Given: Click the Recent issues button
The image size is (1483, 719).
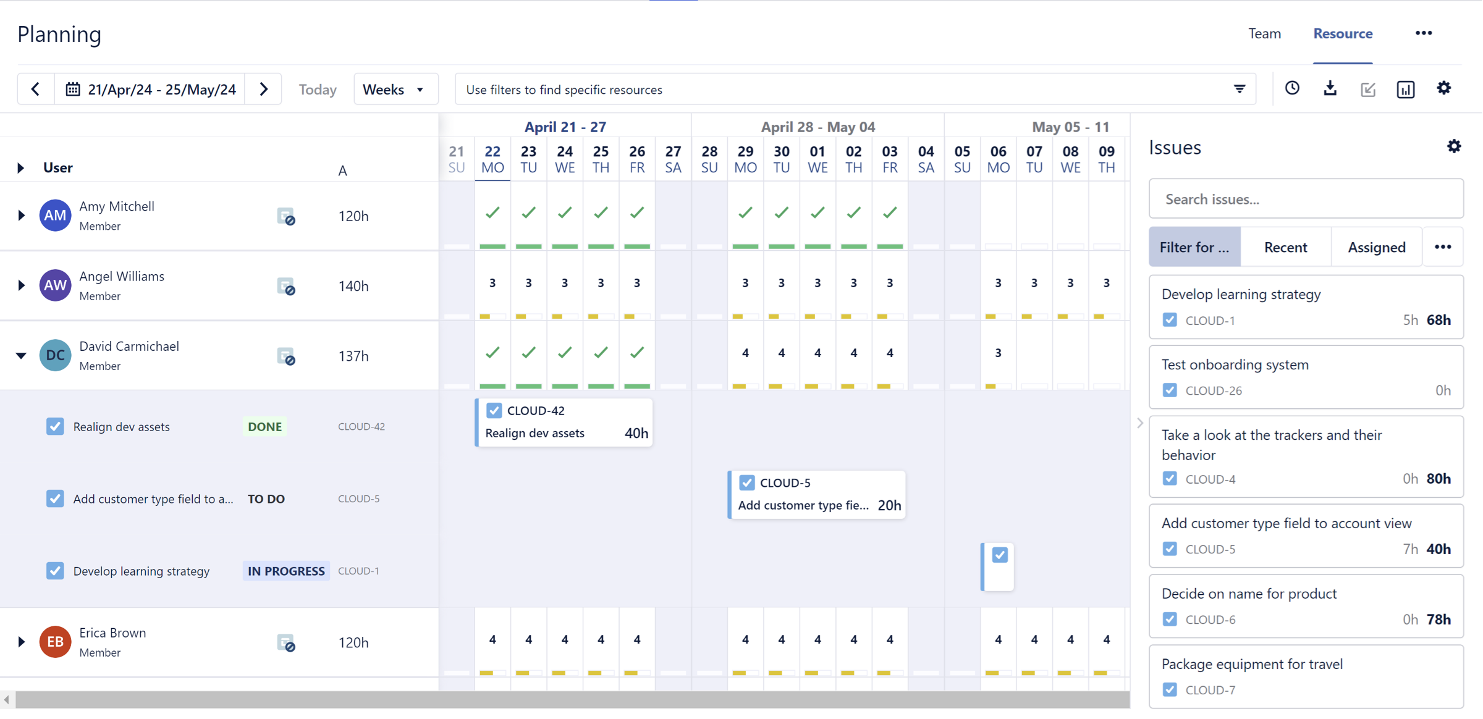Looking at the screenshot, I should [1285, 247].
